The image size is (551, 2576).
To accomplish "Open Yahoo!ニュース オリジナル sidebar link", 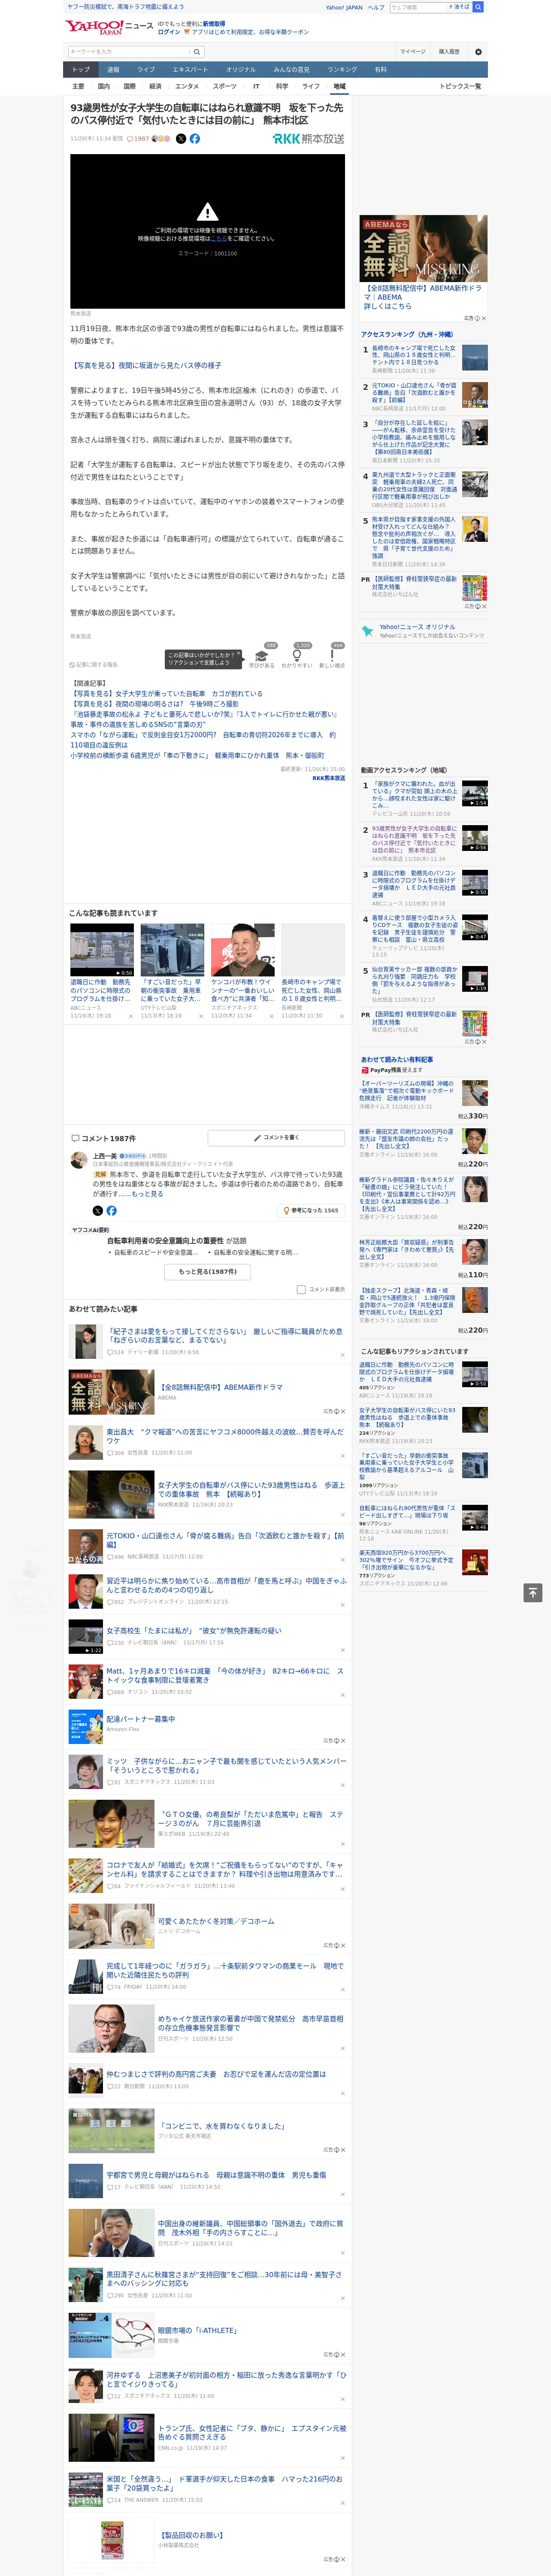I will tap(417, 626).
